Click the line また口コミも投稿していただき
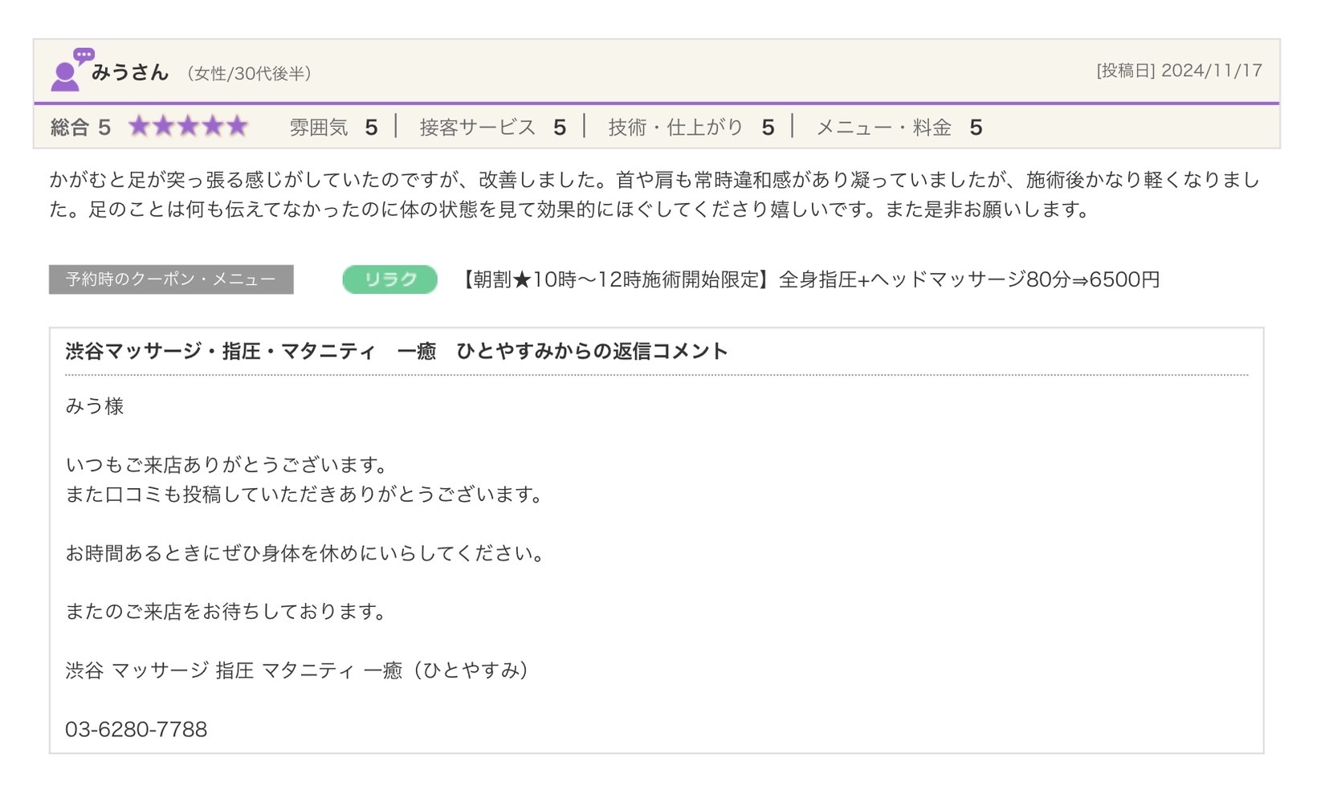1329x794 pixels. point(305,495)
